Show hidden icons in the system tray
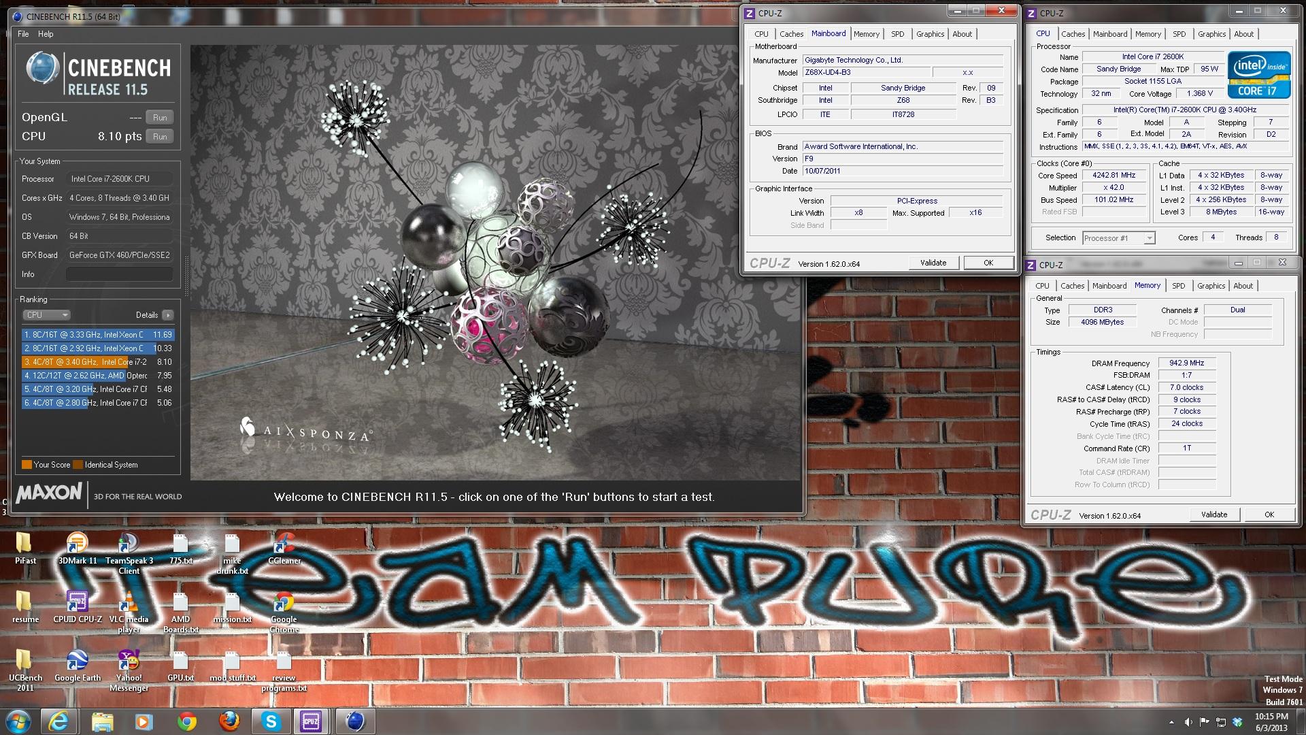Image resolution: width=1306 pixels, height=735 pixels. click(x=1171, y=722)
